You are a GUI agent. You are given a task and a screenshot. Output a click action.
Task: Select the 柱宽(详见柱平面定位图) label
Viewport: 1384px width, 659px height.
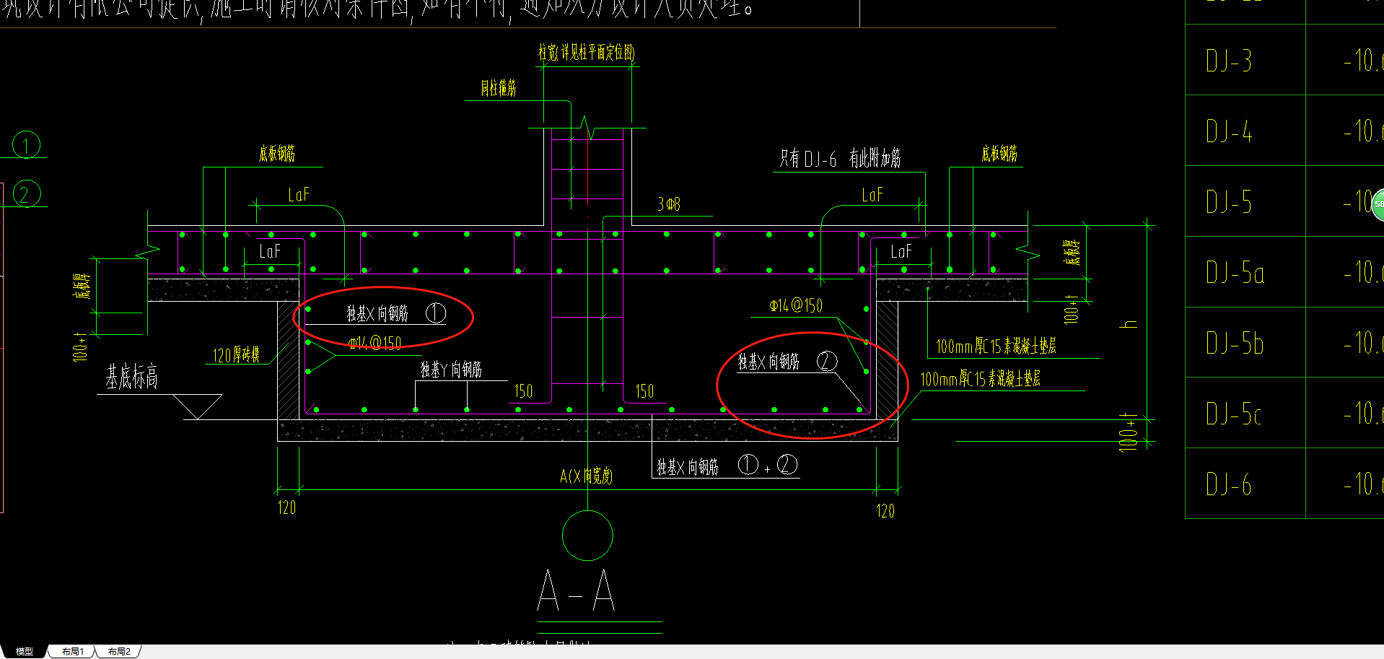[x=586, y=52]
